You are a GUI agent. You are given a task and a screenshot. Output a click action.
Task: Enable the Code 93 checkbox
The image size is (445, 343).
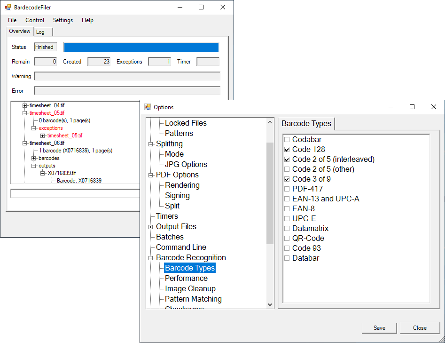(287, 248)
